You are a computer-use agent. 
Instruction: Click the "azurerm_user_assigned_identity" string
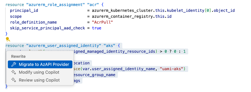pyautogui.click(x=64, y=46)
